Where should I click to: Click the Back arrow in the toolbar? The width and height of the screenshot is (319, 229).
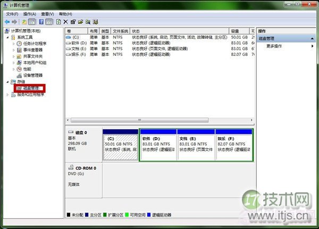click(7, 22)
